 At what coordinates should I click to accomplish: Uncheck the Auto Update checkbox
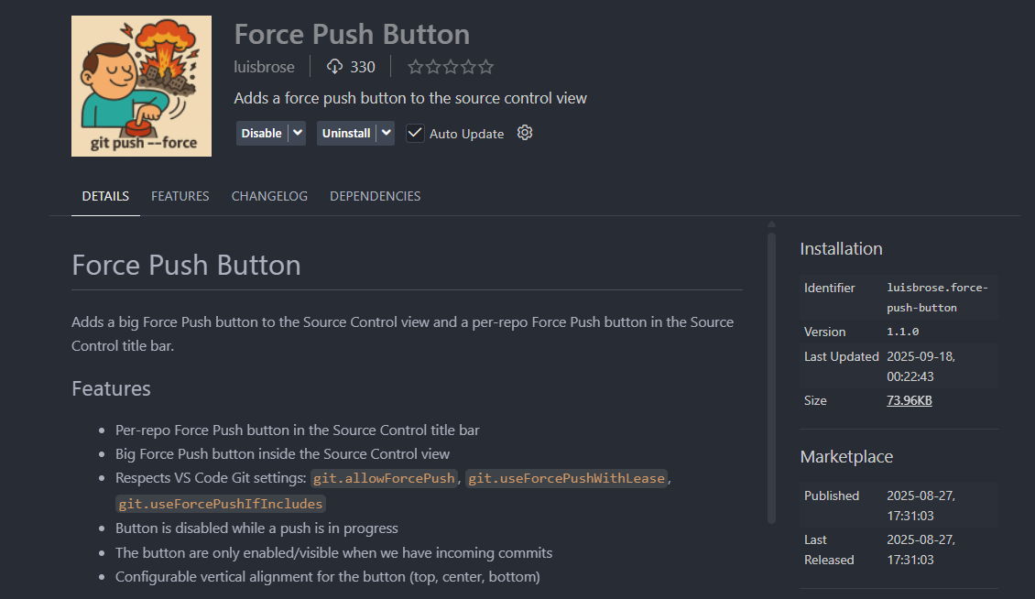click(415, 133)
